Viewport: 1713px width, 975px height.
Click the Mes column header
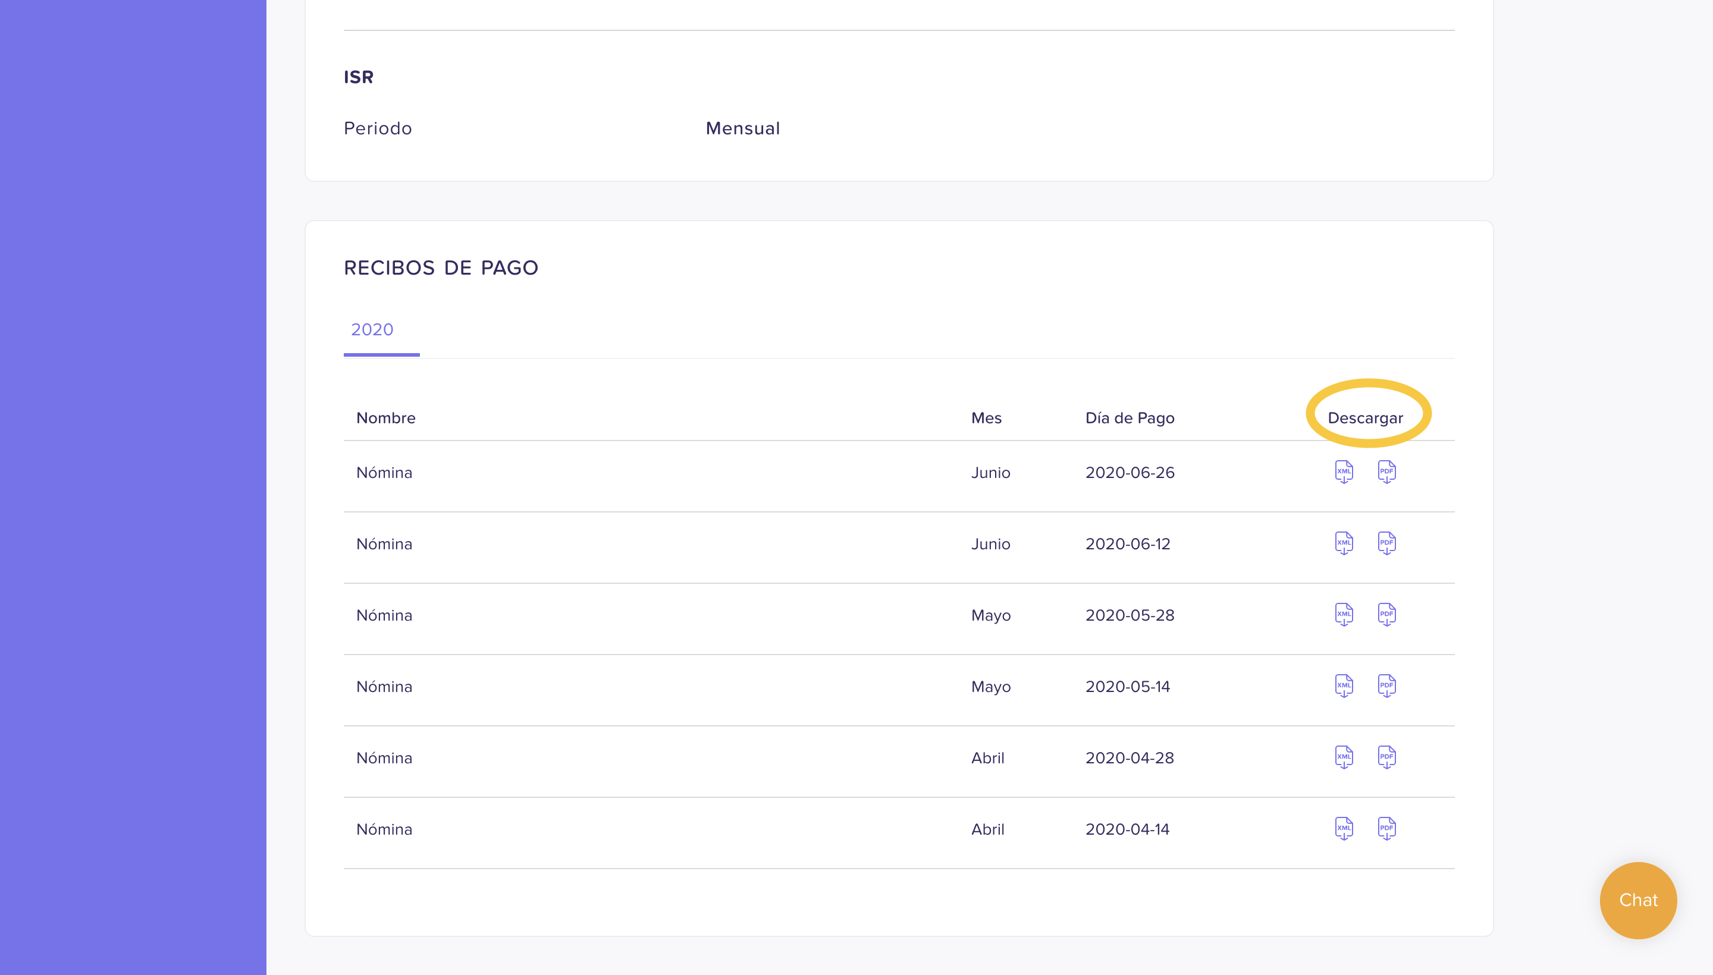(x=986, y=418)
